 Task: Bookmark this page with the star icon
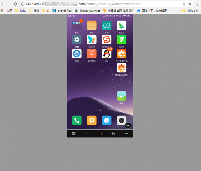coord(190,4)
